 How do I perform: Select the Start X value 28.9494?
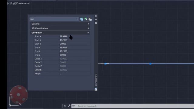pos(63,36)
